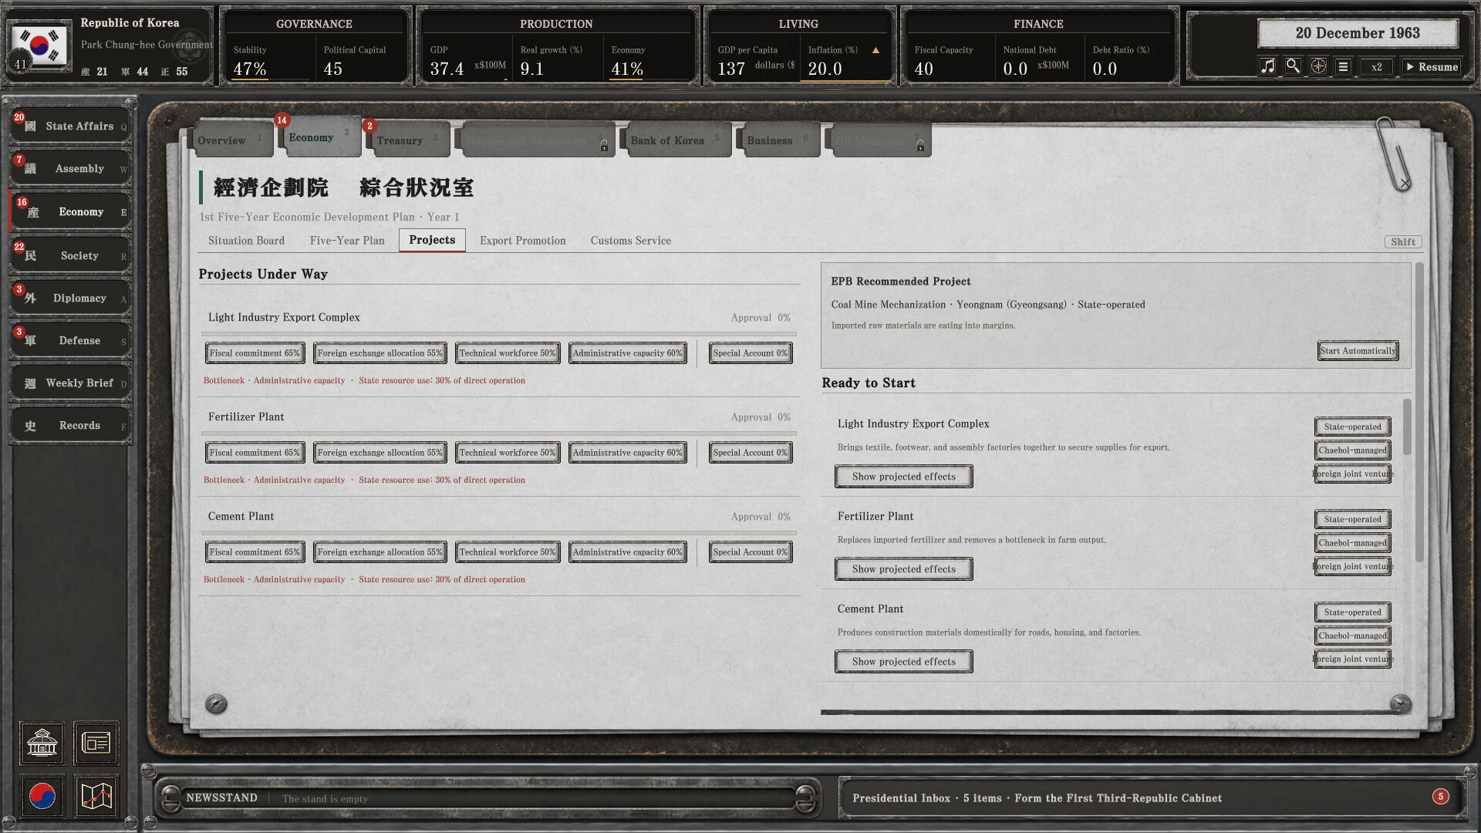Open the newspaper icon in sidebar

[x=96, y=744]
